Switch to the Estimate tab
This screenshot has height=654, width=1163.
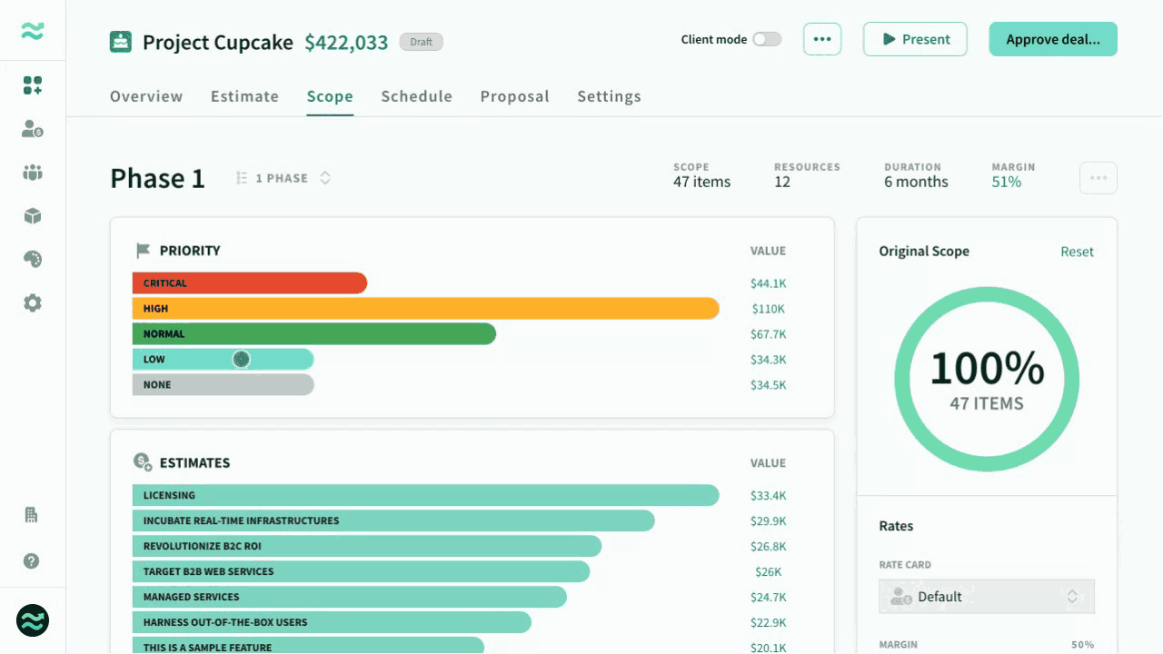244,96
